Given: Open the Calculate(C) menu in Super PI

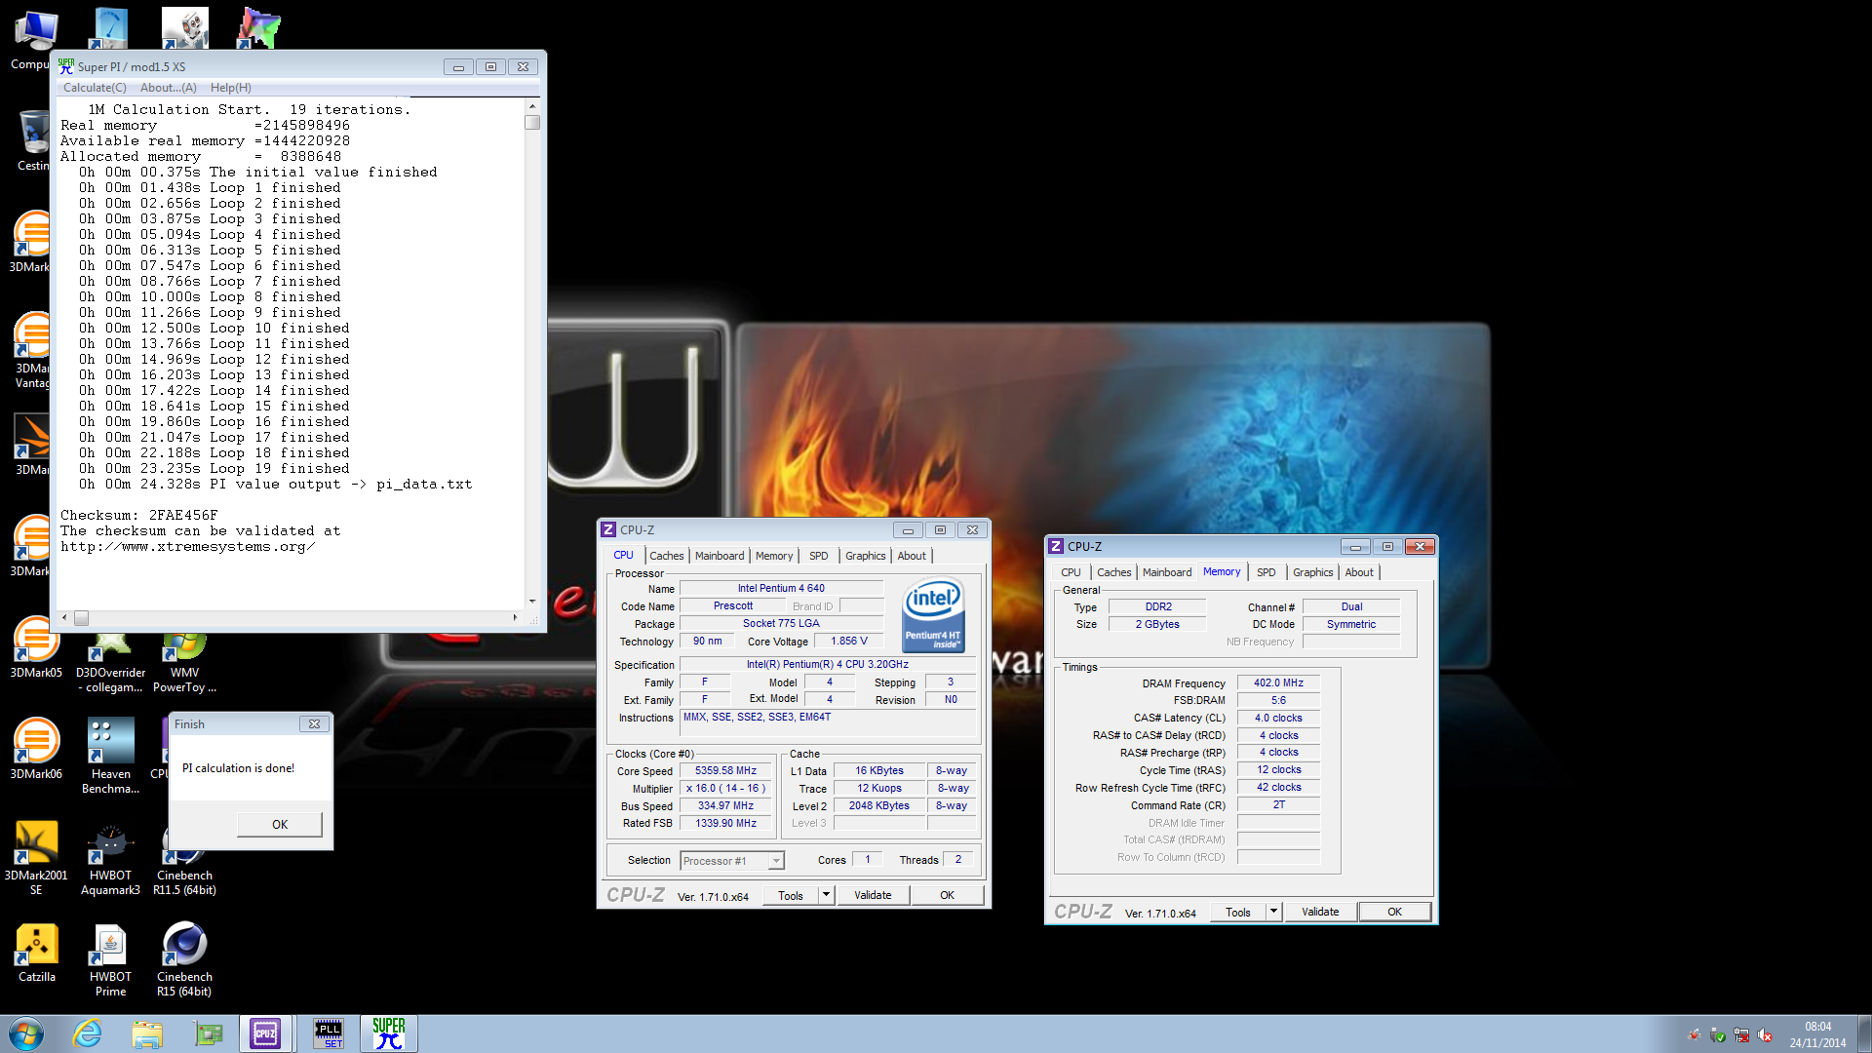Looking at the screenshot, I should 95,88.
